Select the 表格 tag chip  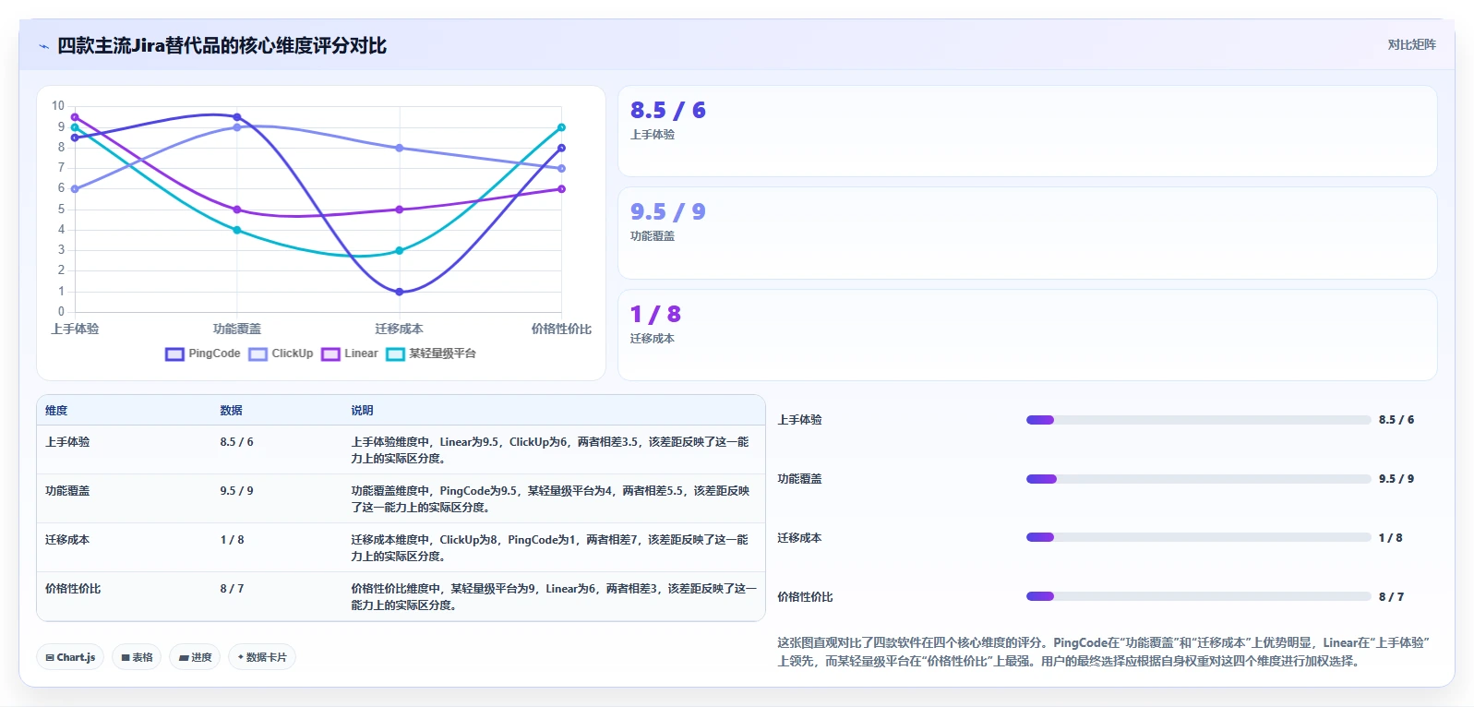(137, 657)
